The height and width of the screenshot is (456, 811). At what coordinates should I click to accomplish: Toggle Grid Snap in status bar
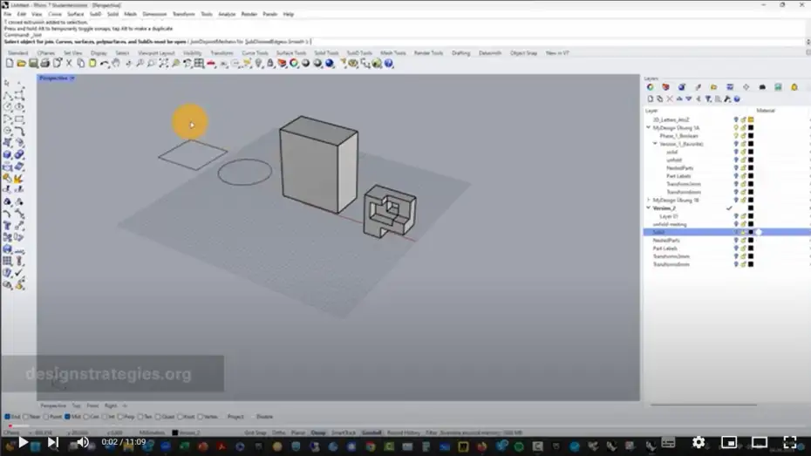tap(256, 432)
